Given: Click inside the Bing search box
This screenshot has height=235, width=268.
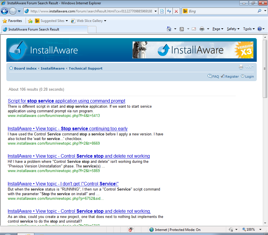Looking at the screenshot, I should pos(222,11).
